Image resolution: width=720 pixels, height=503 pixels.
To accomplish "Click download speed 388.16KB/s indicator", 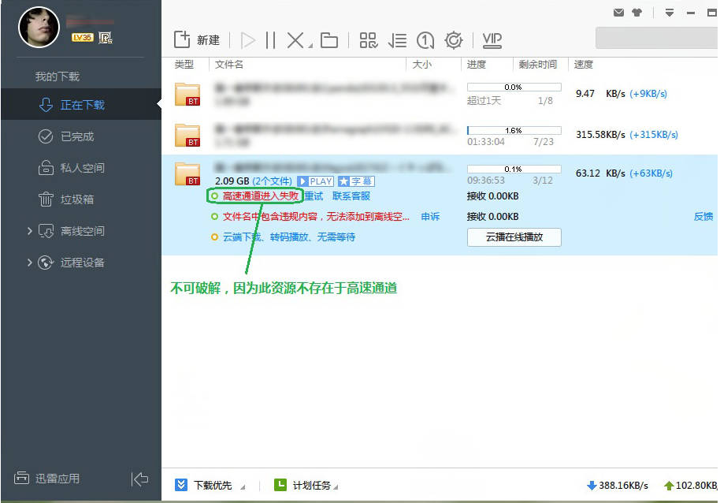I will click(618, 485).
